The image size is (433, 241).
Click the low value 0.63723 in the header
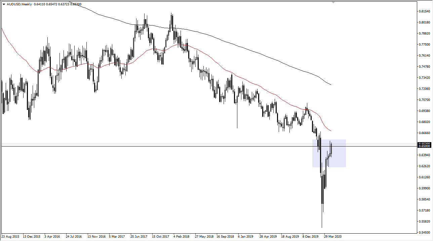pos(63,4)
